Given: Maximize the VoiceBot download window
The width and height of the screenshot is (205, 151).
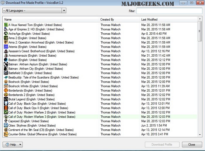Looking at the screenshot, I should (x=192, y=3).
